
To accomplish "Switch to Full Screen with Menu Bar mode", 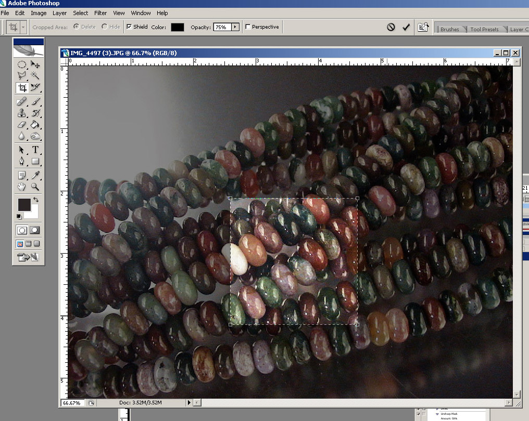I will (x=28, y=244).
